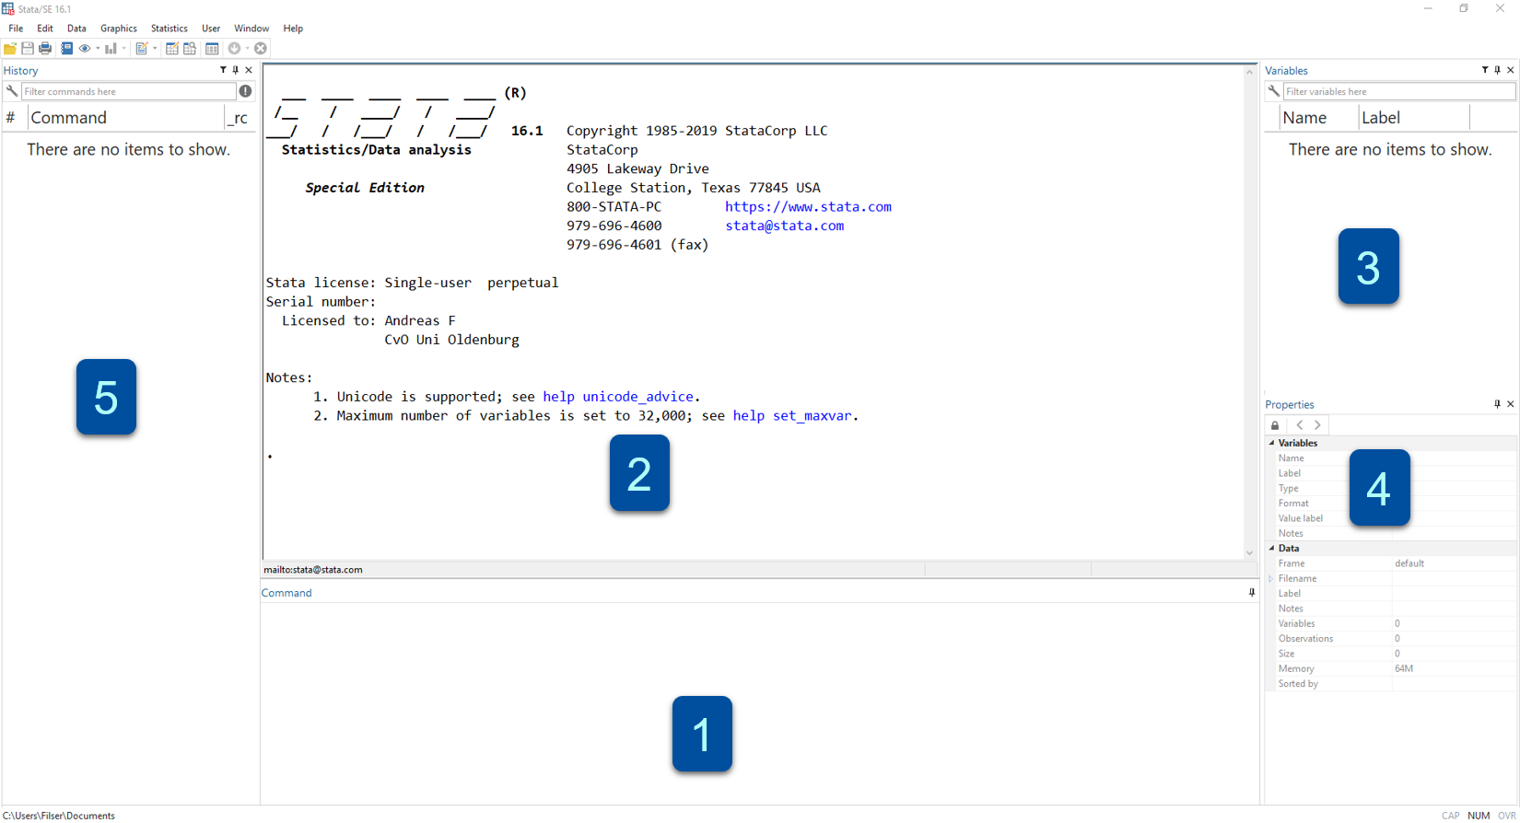Toggle the Properties lock icon
This screenshot has height=823, width=1520.
tap(1275, 425)
